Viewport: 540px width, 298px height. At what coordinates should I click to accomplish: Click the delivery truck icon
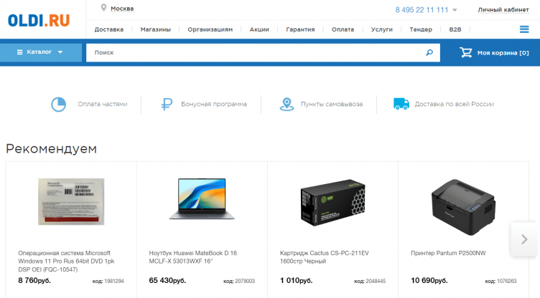coord(401,104)
